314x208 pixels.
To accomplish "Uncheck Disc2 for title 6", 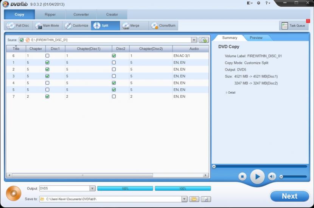I will (114, 56).
